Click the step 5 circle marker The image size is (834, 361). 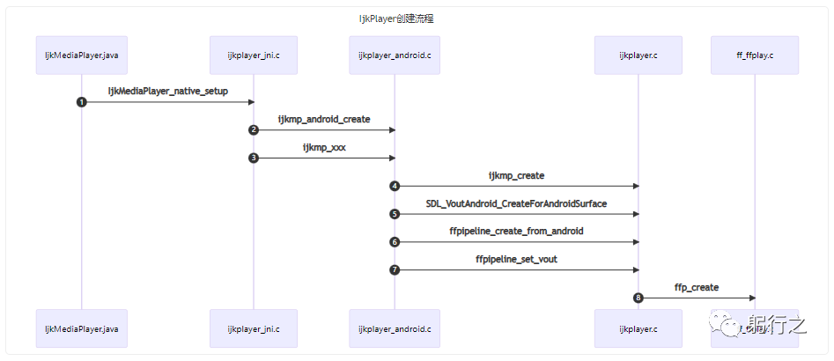[395, 214]
